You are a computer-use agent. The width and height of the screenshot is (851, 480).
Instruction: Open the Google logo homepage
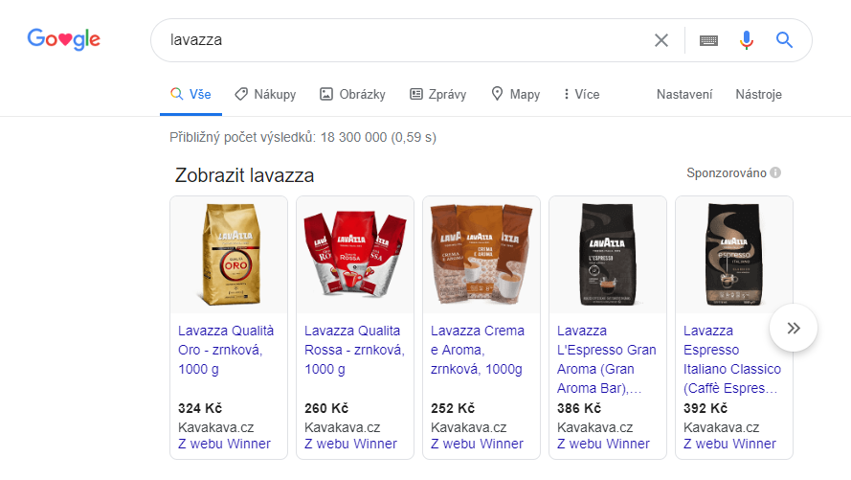pyautogui.click(x=64, y=39)
